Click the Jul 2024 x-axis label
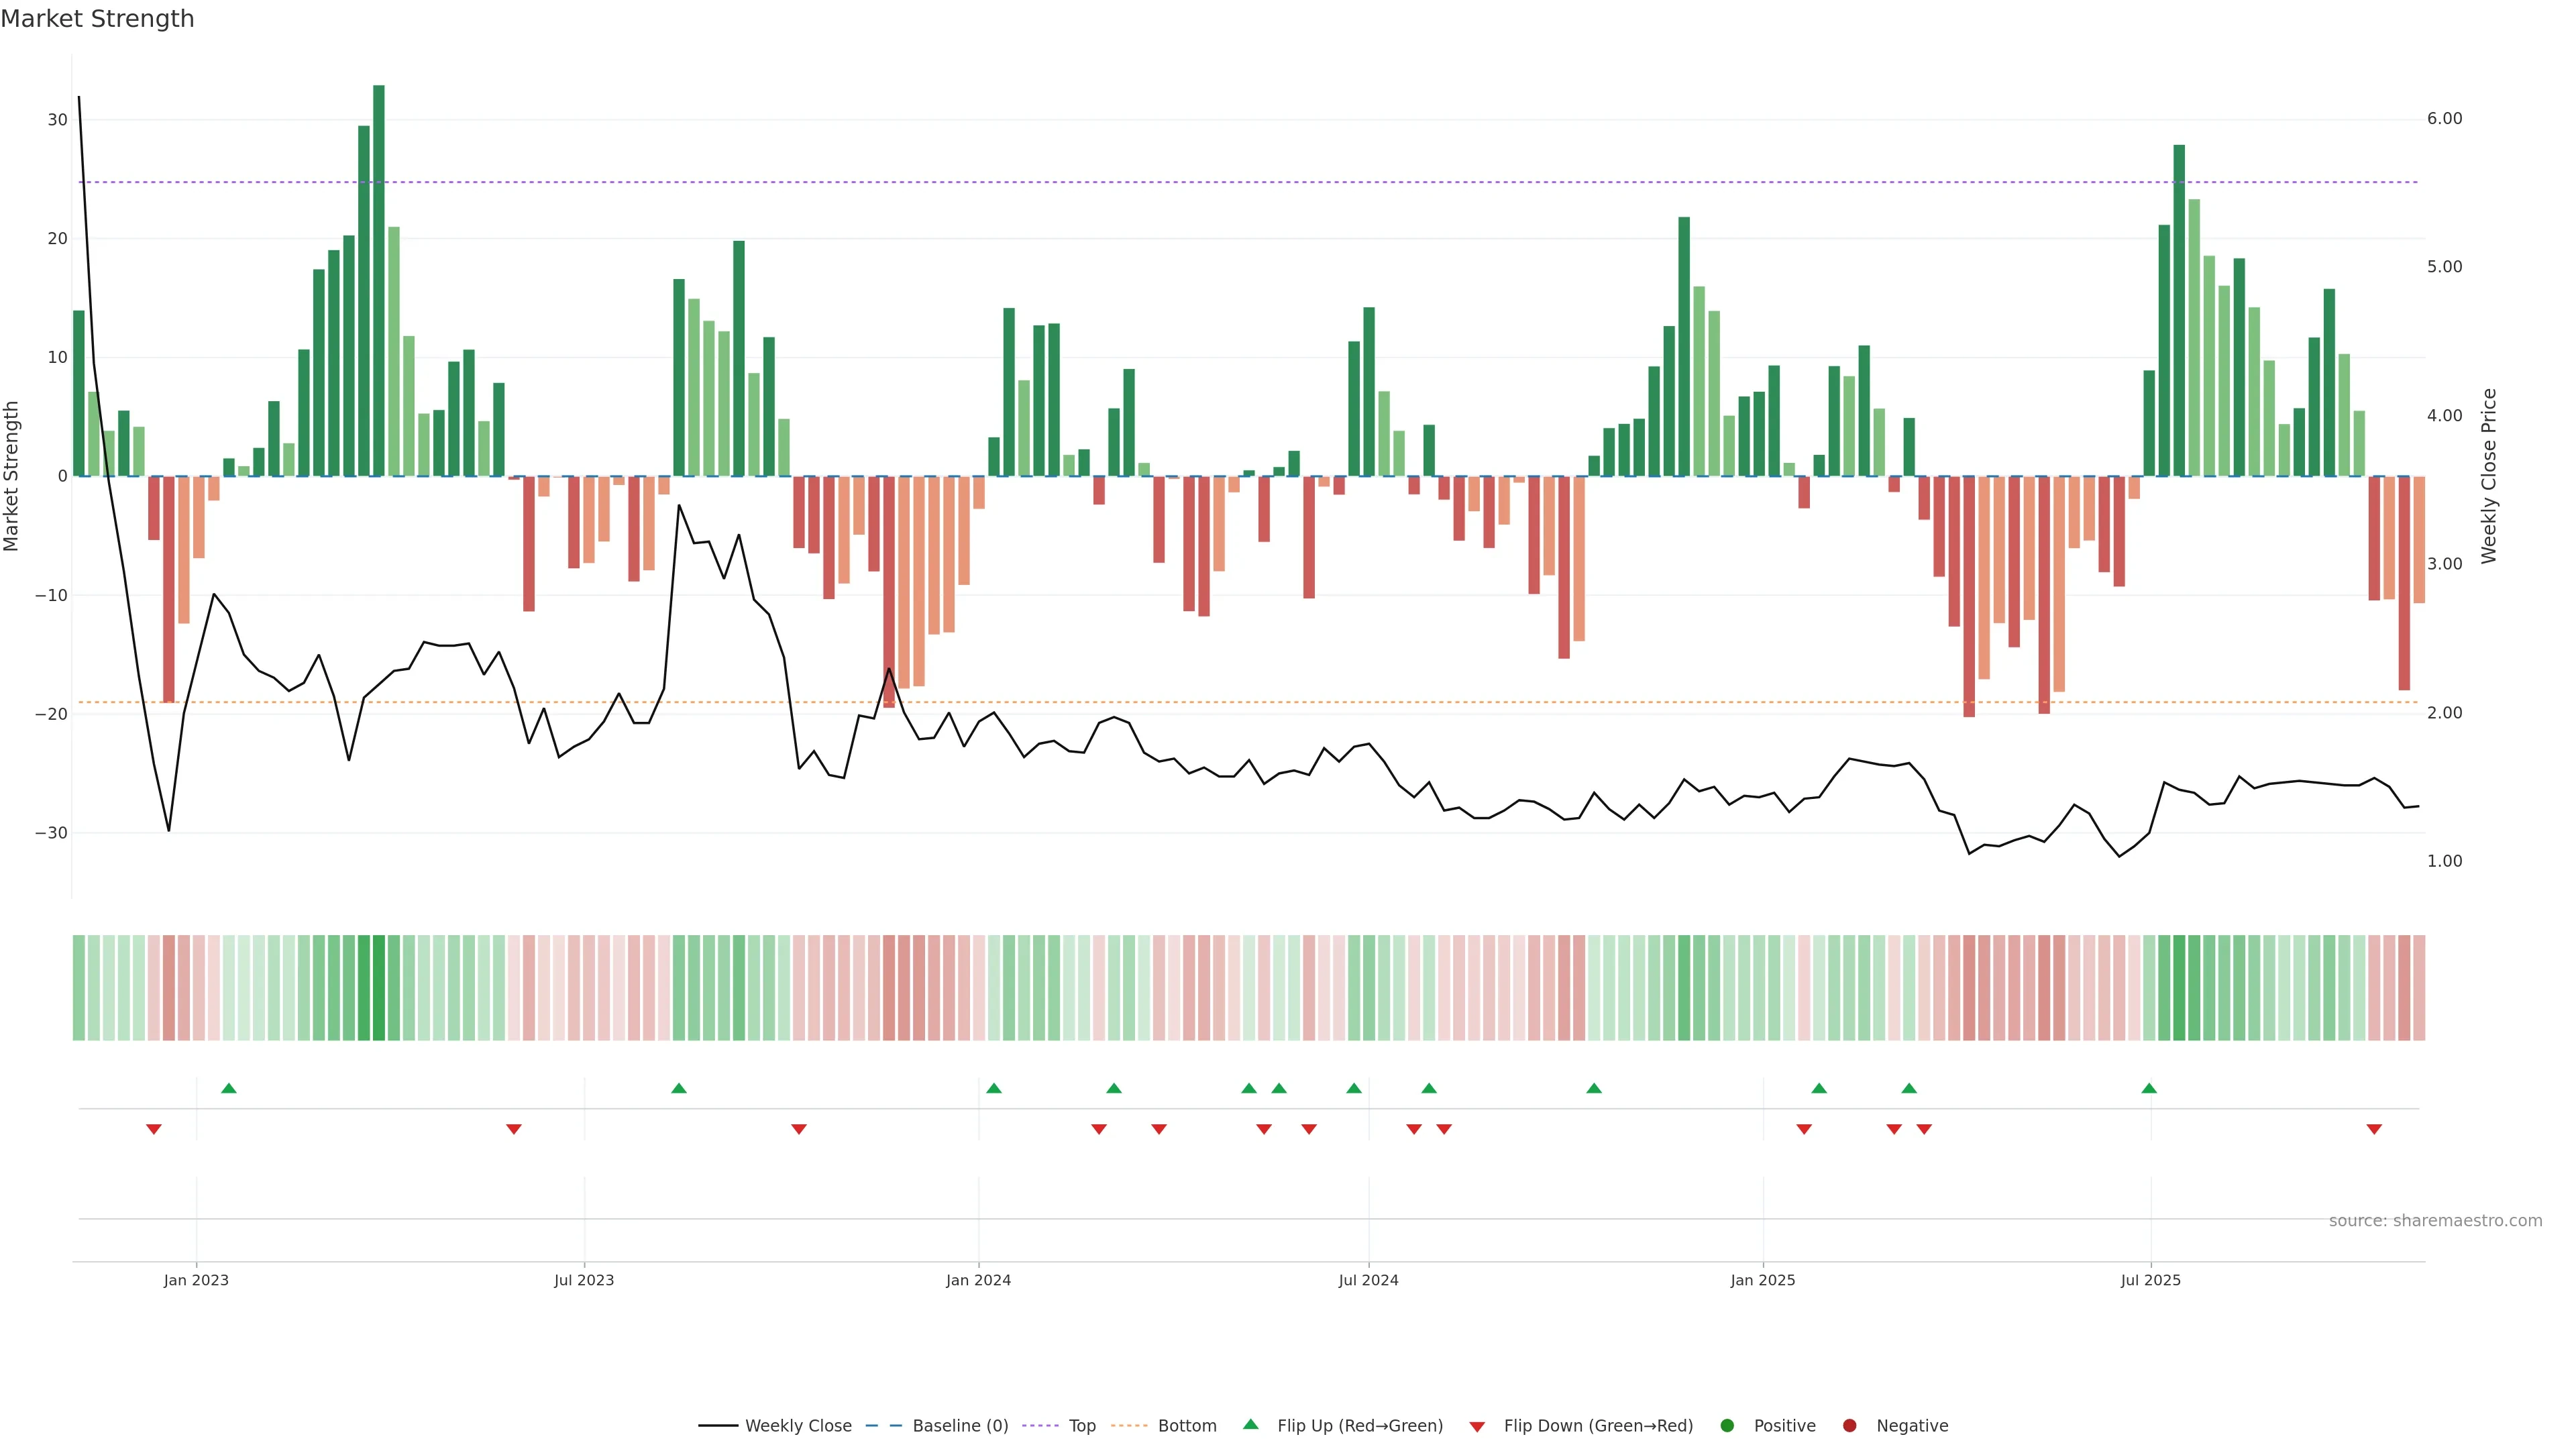Image resolution: width=2576 pixels, height=1449 pixels. tap(1368, 1280)
